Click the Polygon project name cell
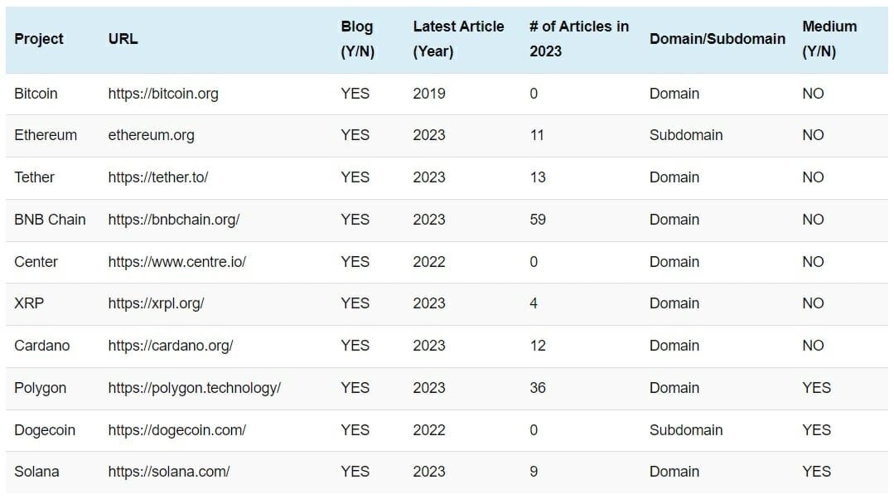Screen dimensions: 894x499 (x=40, y=388)
